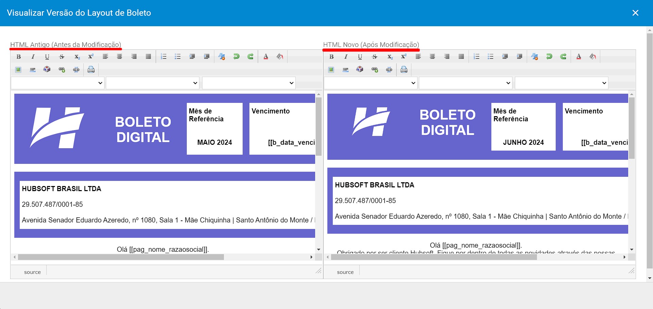This screenshot has height=309, width=653.
Task: Insert an image in the old HTML editor
Action: pyautogui.click(x=18, y=69)
